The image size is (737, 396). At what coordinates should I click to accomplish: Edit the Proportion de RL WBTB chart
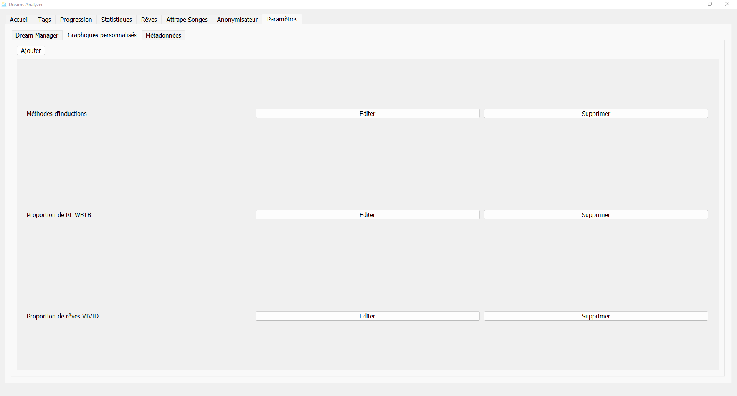367,215
